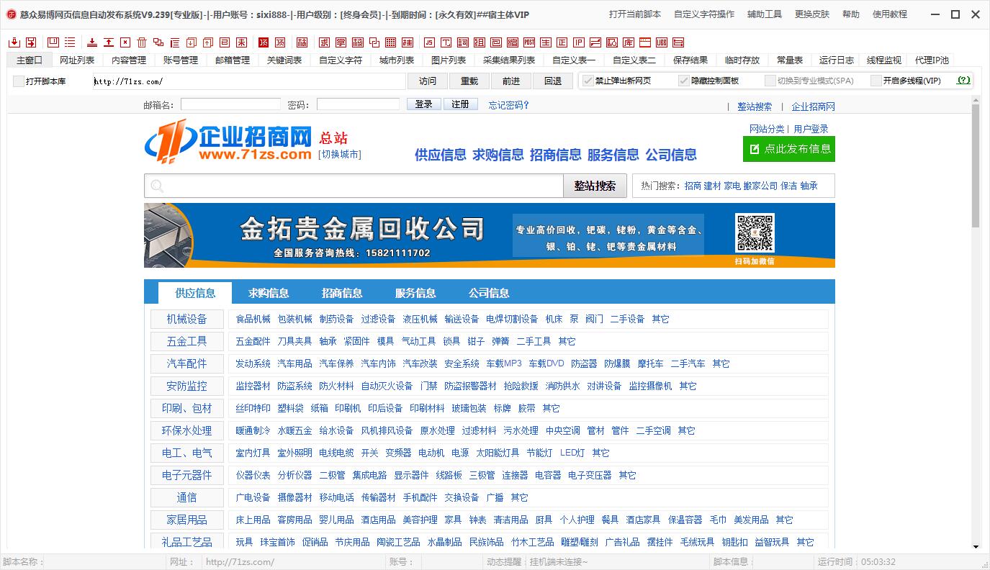990x570 pixels.
Task: Click the list lines toolbar icon
Action: [70, 42]
